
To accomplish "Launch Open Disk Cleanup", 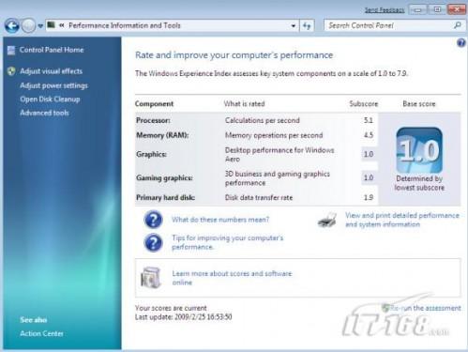I will pos(50,99).
